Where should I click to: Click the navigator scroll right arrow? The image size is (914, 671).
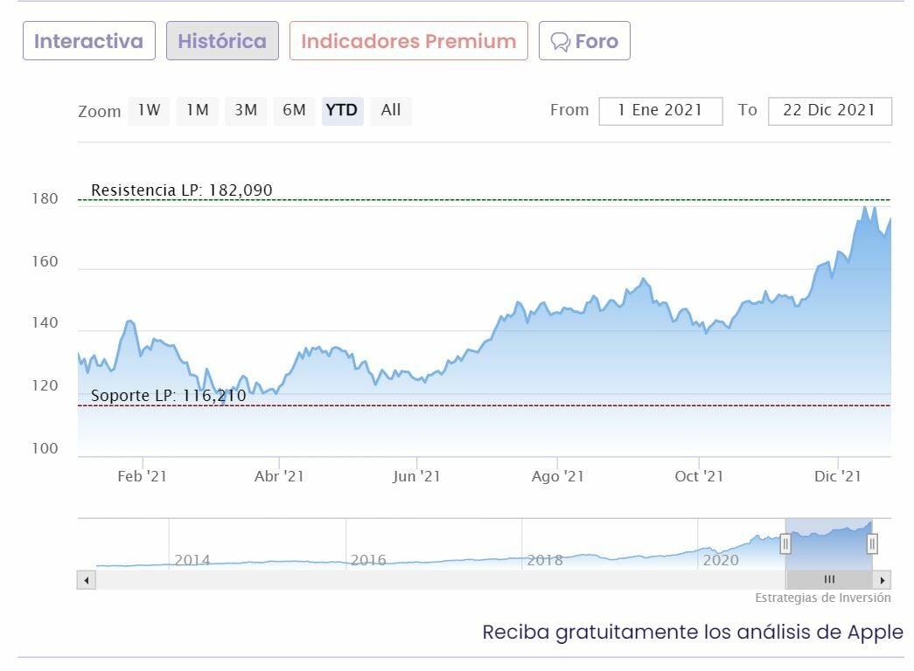[883, 580]
